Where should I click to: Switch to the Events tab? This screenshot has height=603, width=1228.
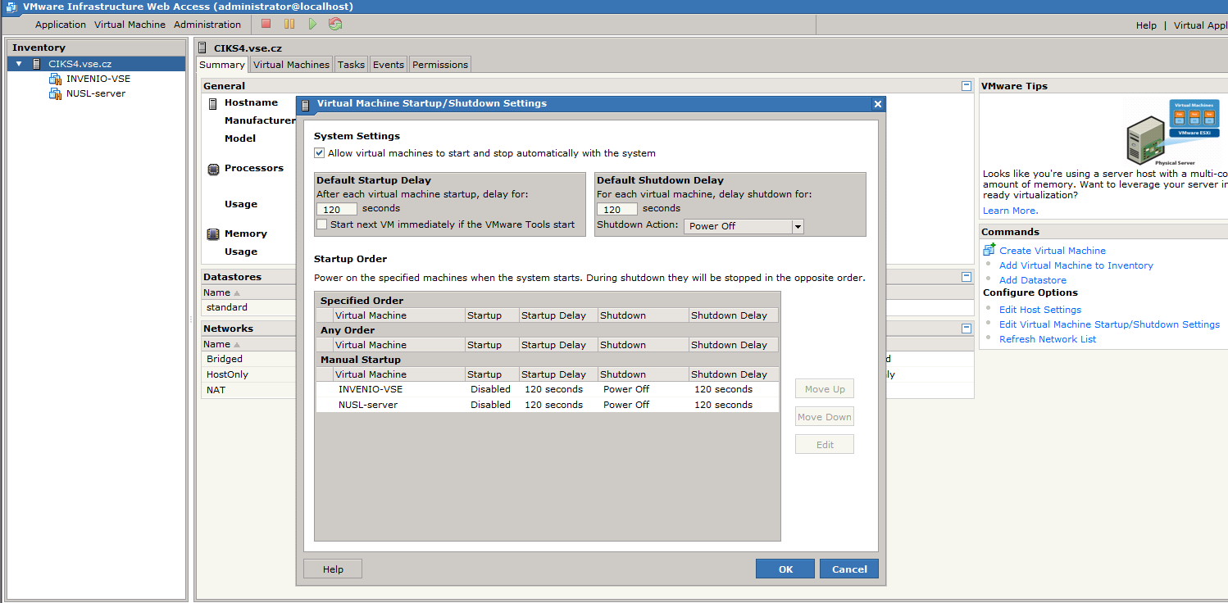pos(389,65)
